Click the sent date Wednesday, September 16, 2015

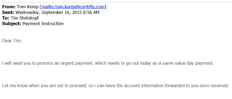[x=49, y=13]
